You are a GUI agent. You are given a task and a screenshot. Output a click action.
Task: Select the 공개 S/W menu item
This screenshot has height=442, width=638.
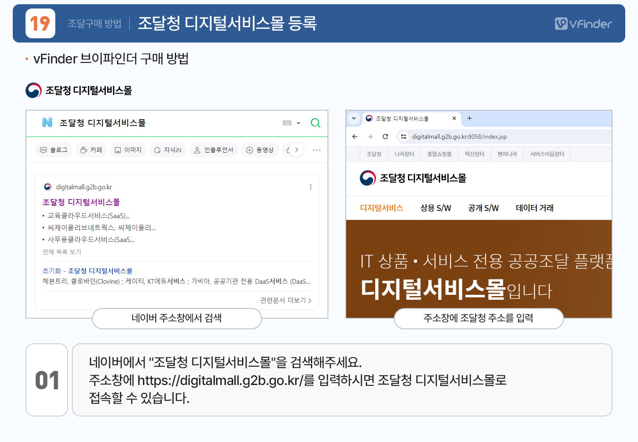coord(483,208)
